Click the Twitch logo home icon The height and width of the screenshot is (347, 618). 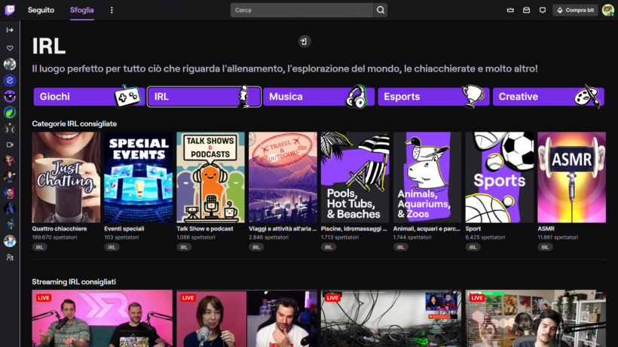(11, 10)
